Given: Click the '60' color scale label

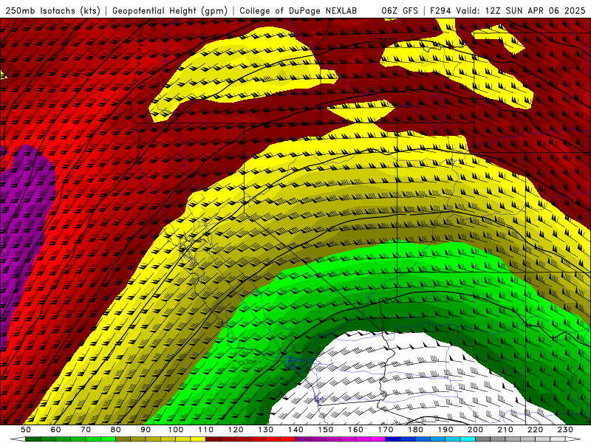Looking at the screenshot, I should [x=55, y=430].
